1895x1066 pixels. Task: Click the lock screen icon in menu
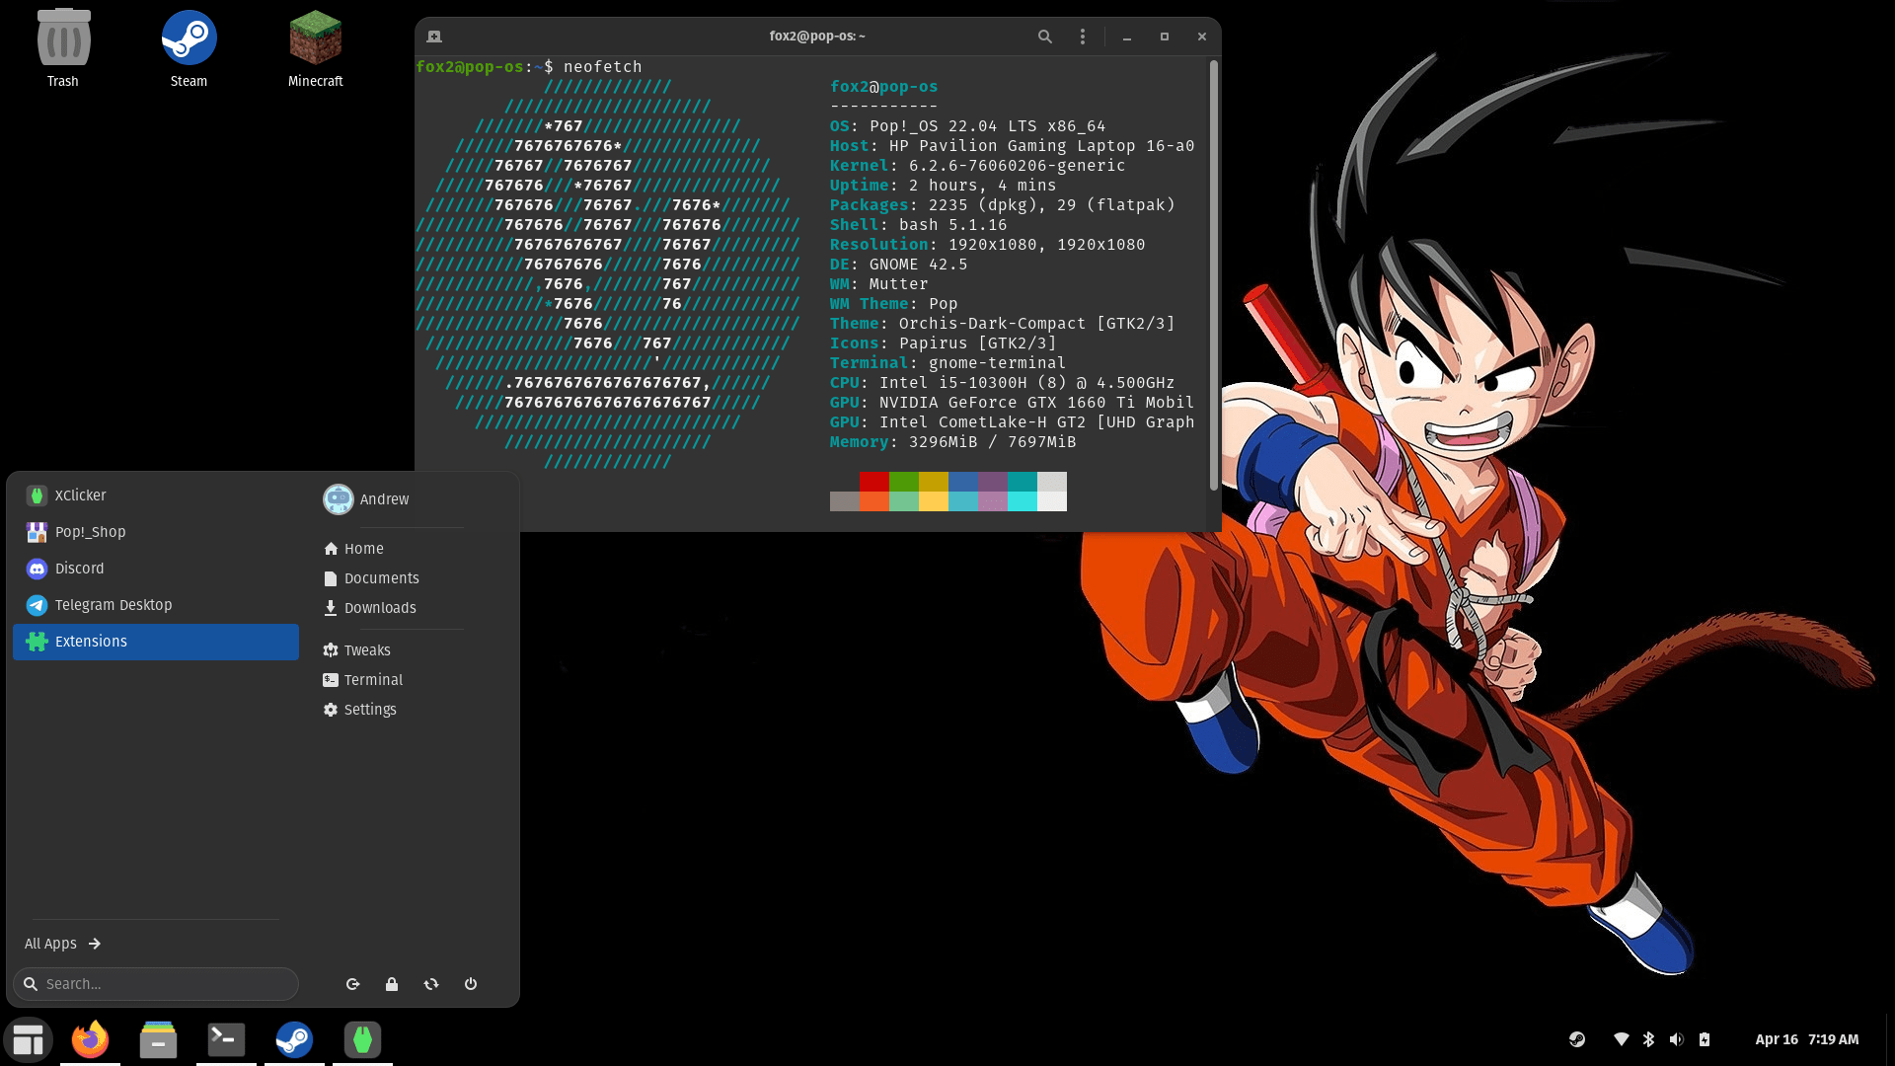(392, 984)
